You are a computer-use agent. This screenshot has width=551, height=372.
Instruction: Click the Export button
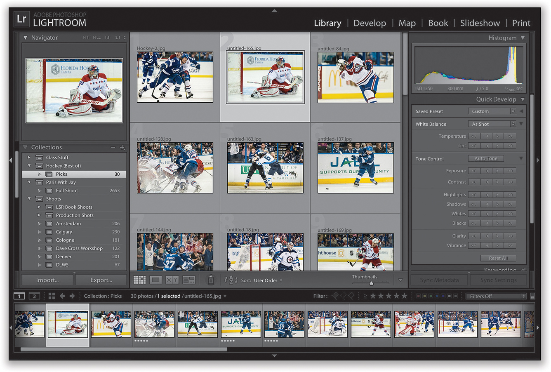pos(101,280)
